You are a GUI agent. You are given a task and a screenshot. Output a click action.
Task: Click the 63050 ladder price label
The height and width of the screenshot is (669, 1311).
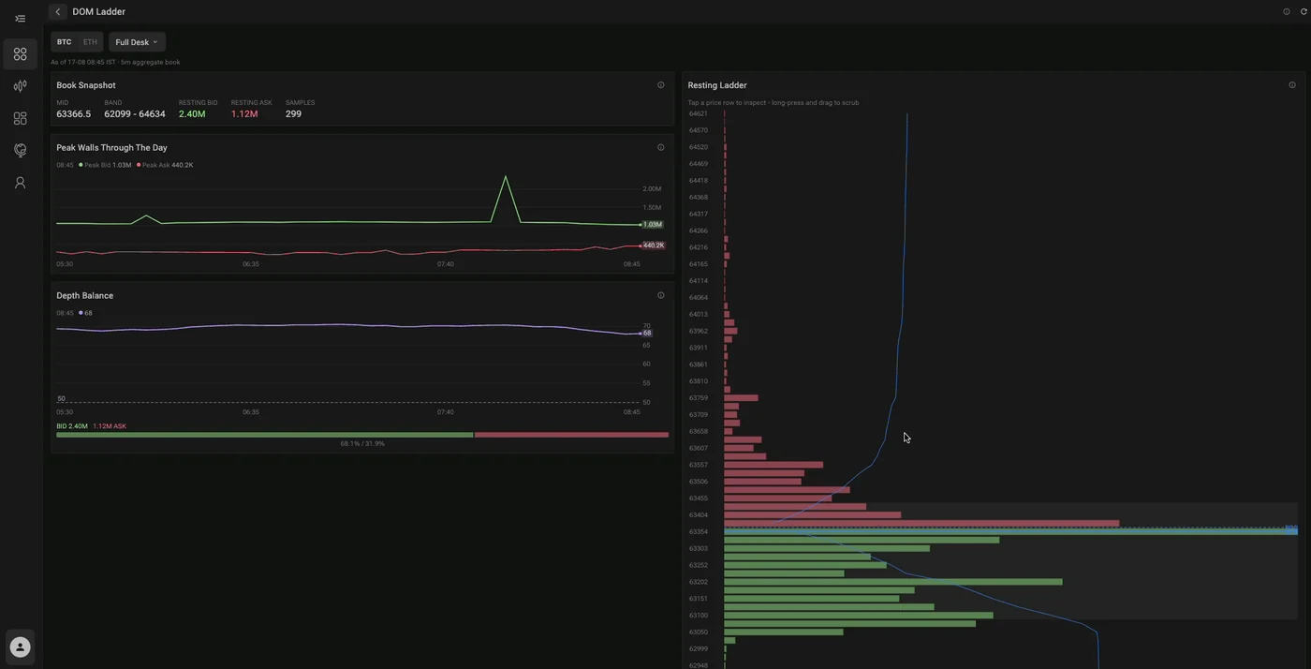(699, 632)
